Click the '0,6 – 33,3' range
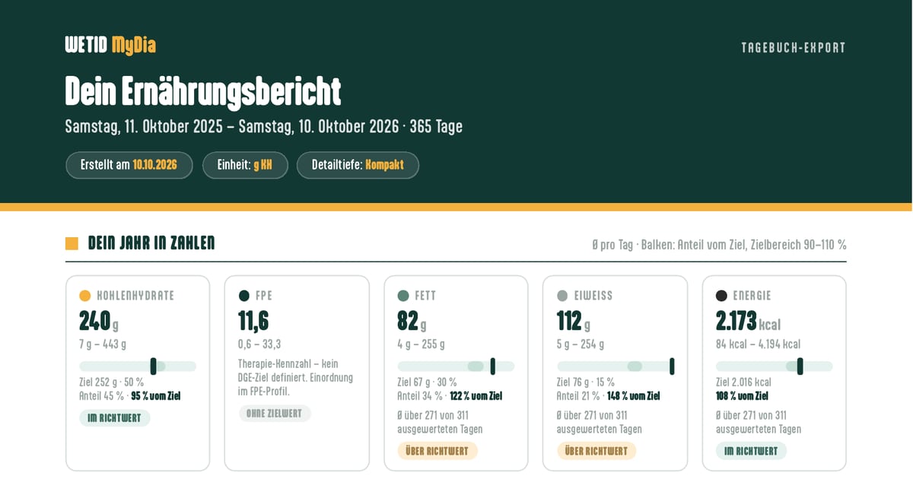This screenshot has width=913, height=479. (x=259, y=344)
